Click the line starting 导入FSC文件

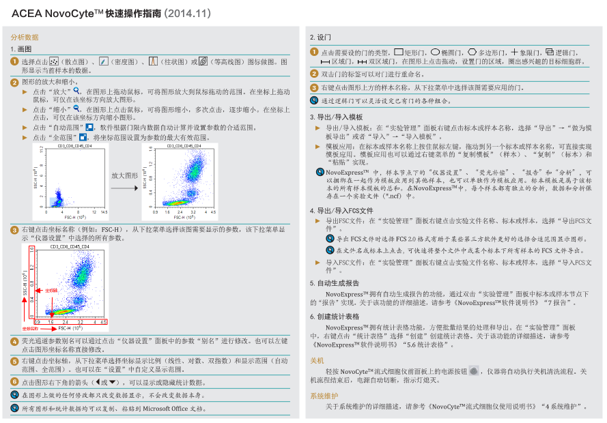[x=459, y=266]
